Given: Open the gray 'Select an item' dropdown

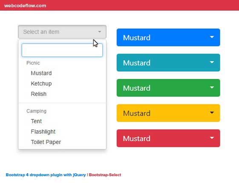Looking at the screenshot, I should coord(62,32).
